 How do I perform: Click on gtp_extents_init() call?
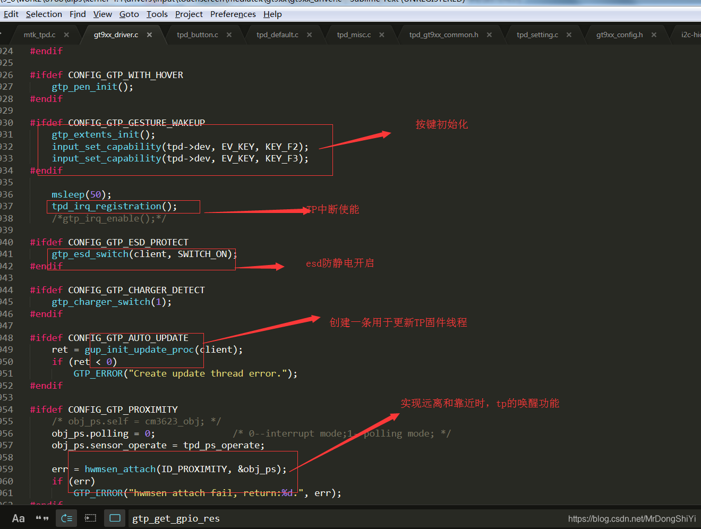click(104, 134)
